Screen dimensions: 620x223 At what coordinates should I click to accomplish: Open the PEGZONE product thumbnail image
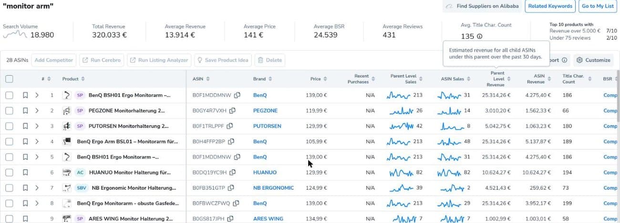[67, 111]
